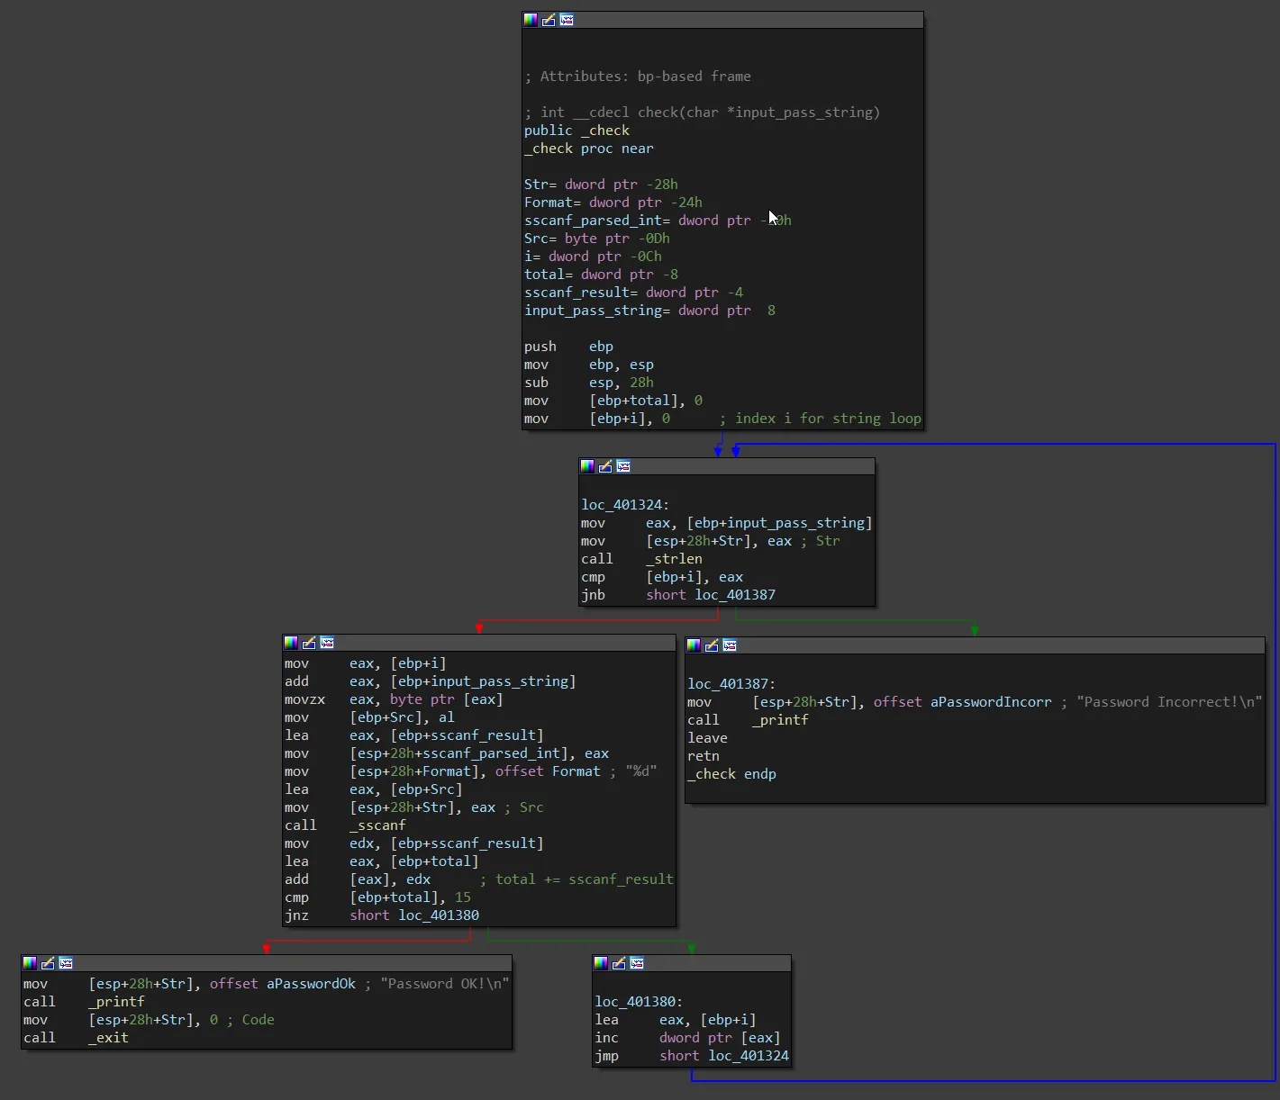The width and height of the screenshot is (1280, 1100).
Task: Click the pencil edit icon on the loc_401387 block
Action: (712, 645)
